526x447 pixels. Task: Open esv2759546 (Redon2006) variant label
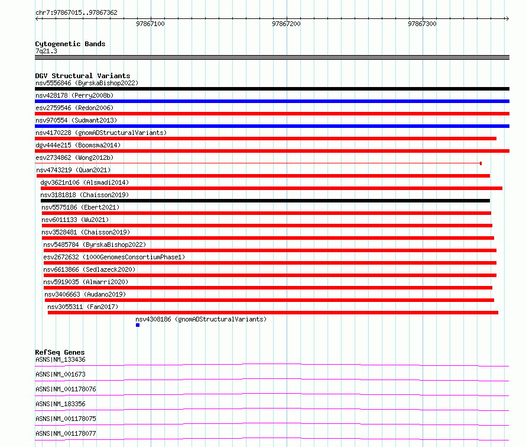[74, 108]
